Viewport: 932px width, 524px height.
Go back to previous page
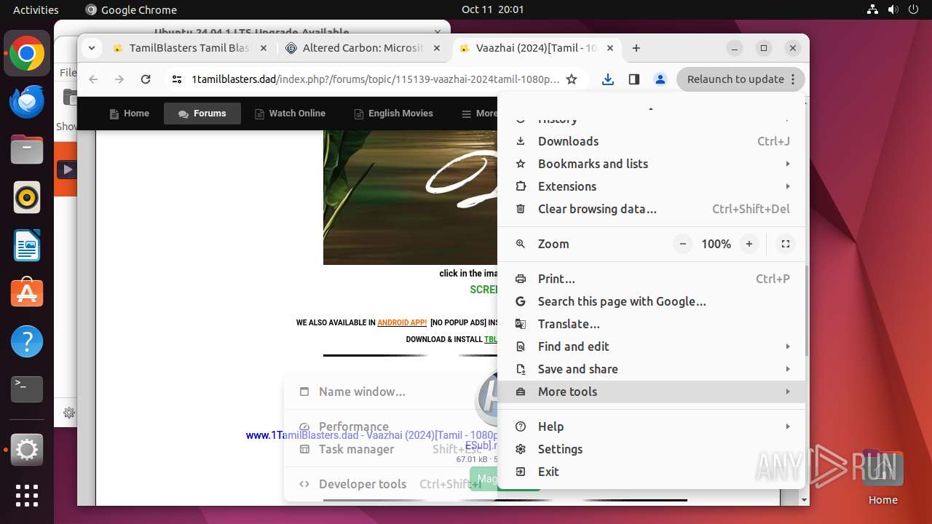tap(93, 79)
